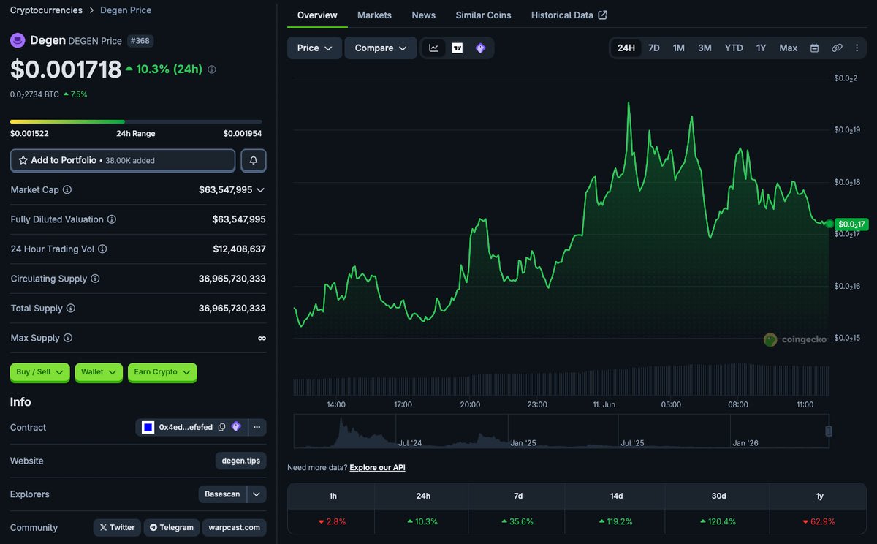Click star icon in Add to Portfolio

coord(23,160)
